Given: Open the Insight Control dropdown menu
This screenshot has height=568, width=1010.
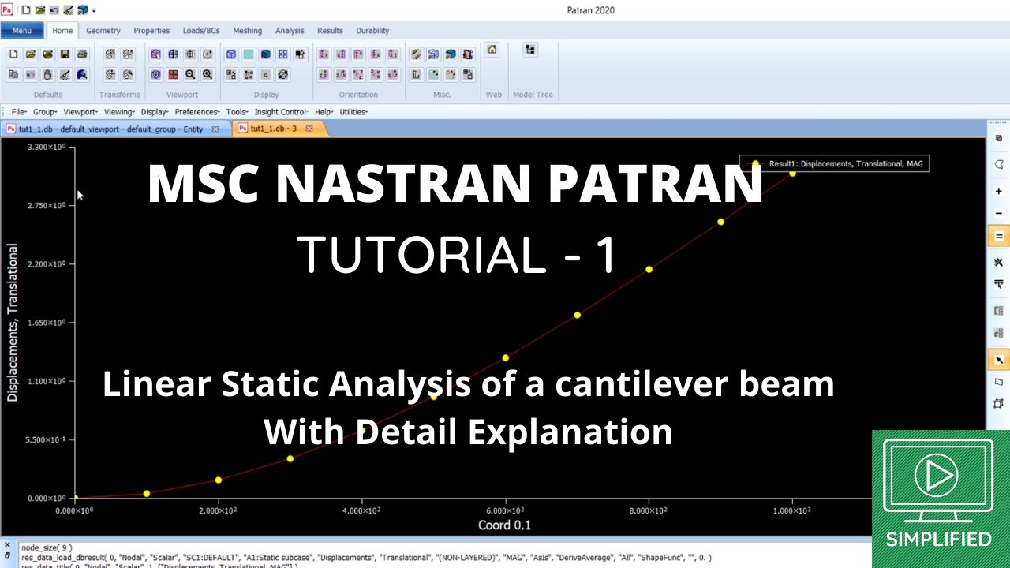Looking at the screenshot, I should [x=282, y=112].
